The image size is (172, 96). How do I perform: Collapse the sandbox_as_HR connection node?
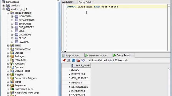[x=3, y=9]
